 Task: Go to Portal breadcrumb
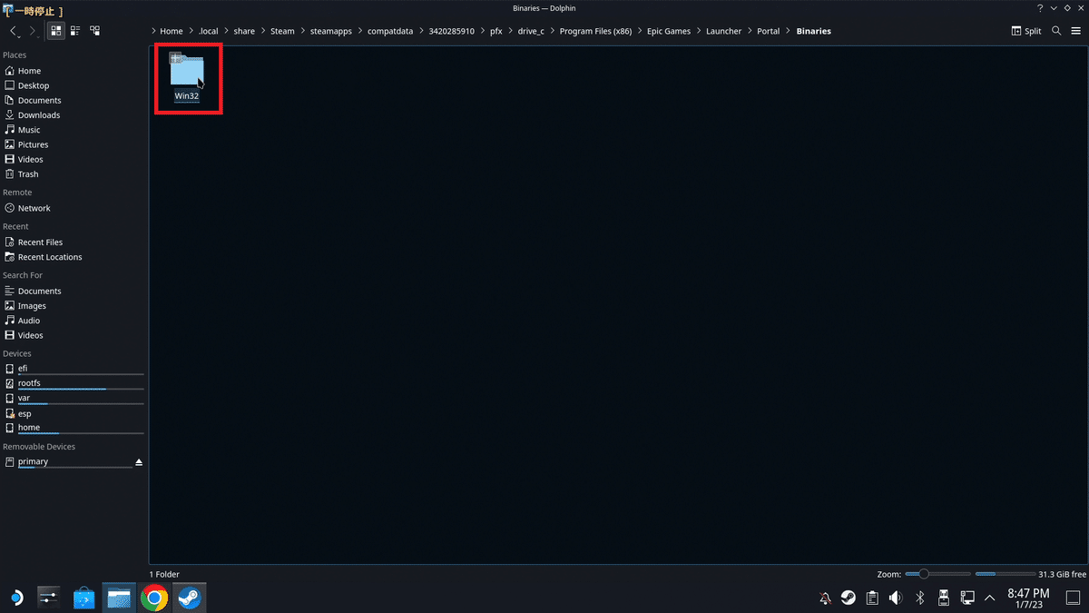(x=769, y=31)
